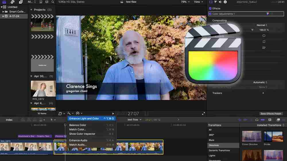Viewport: 287px width, 161px height.
Task: Click the browser search magnifier icon
Action: click(x=53, y=2)
